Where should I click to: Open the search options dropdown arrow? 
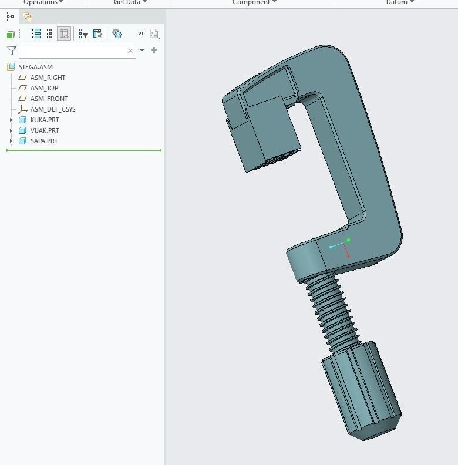point(142,50)
